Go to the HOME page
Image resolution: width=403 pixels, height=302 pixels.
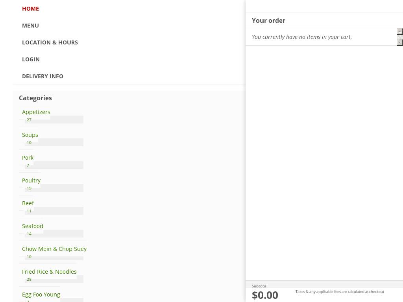click(x=30, y=9)
